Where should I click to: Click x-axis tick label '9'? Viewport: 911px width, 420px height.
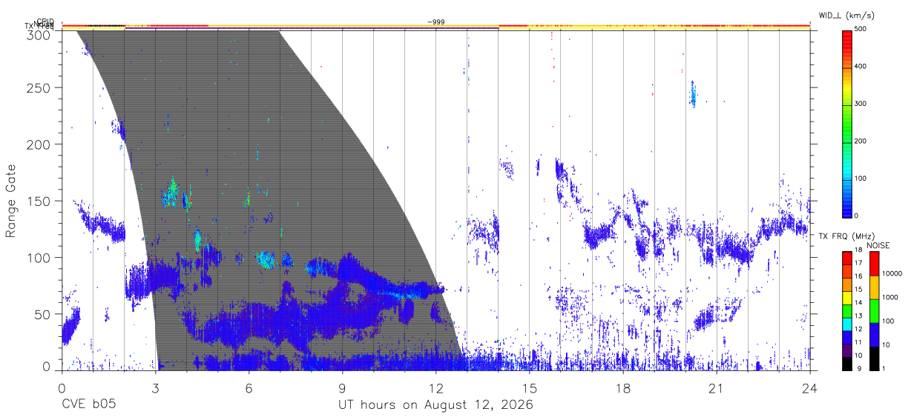[x=342, y=388]
